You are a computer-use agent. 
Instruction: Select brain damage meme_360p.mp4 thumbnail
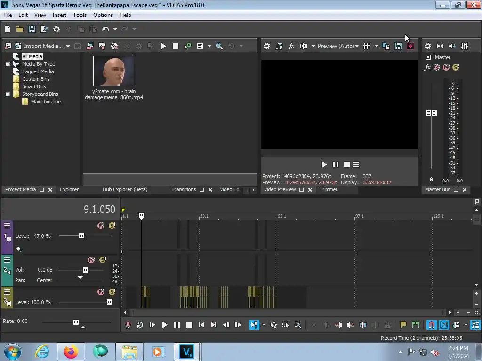[114, 71]
